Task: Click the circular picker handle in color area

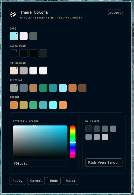Action: [x=34, y=126]
